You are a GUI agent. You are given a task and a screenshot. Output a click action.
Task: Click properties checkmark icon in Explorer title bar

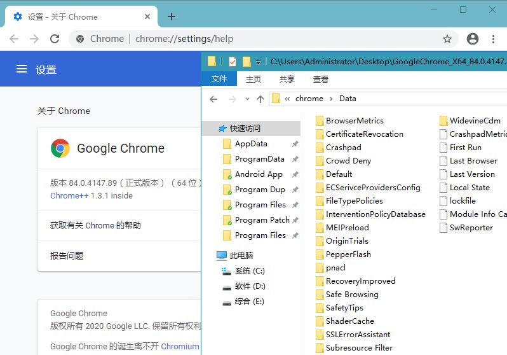click(x=232, y=61)
